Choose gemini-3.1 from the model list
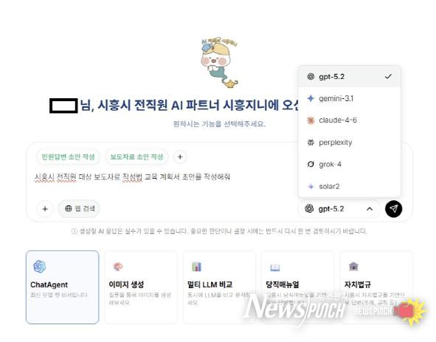 pyautogui.click(x=349, y=98)
